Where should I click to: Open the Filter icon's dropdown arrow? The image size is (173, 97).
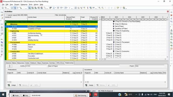click(x=63, y=8)
